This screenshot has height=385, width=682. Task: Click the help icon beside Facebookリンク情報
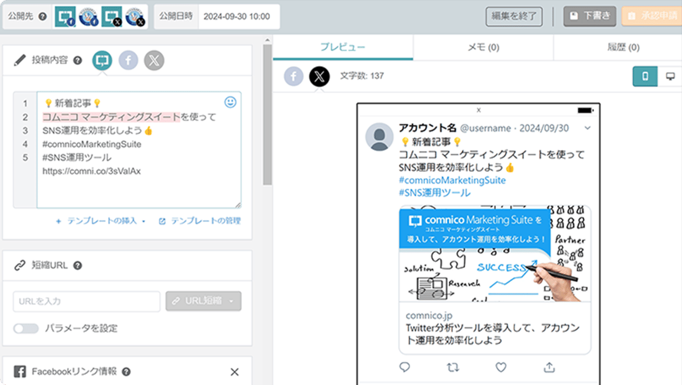pyautogui.click(x=126, y=372)
